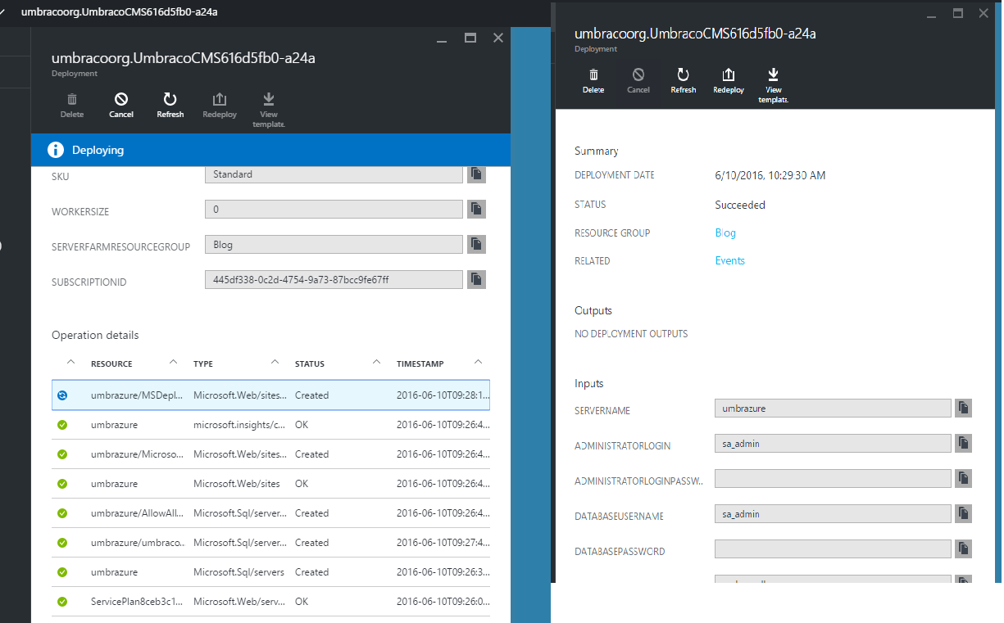Select the umbrazure/umbraco... operation row

click(270, 543)
